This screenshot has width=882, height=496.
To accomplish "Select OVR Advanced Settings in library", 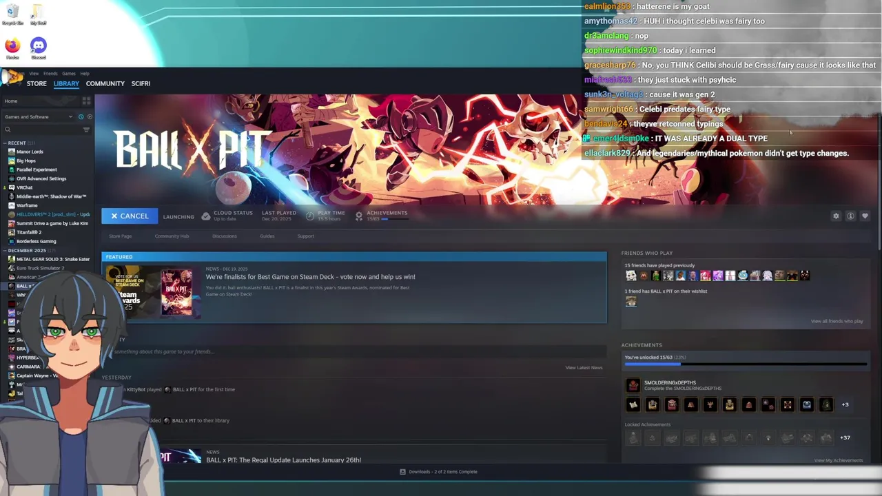I will point(41,178).
